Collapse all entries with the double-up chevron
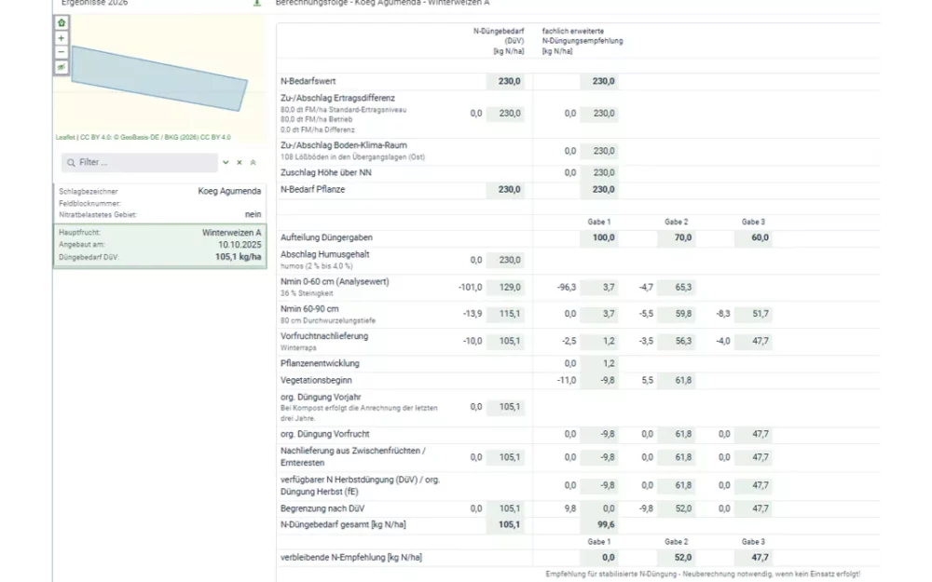This screenshot has height=582, width=932. click(253, 162)
